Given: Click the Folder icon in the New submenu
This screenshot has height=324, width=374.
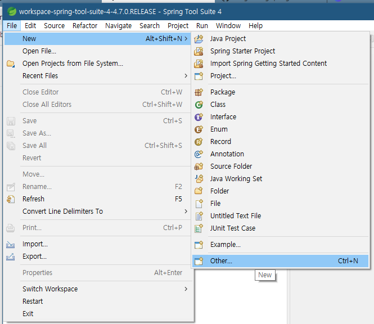Looking at the screenshot, I should tap(199, 191).
